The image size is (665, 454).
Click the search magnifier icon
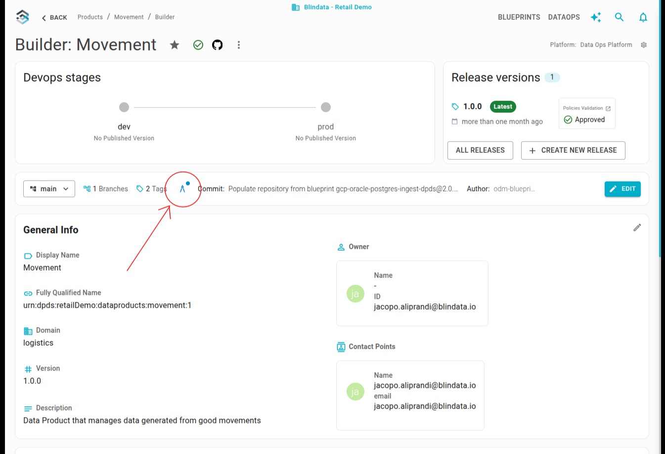619,17
